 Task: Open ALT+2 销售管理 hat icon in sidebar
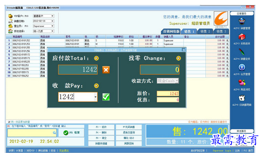coord(242,22)
